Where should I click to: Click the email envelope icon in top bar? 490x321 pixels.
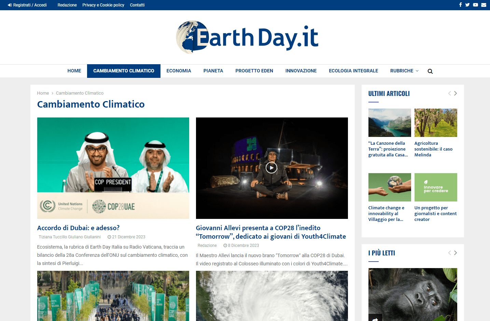[x=484, y=5]
